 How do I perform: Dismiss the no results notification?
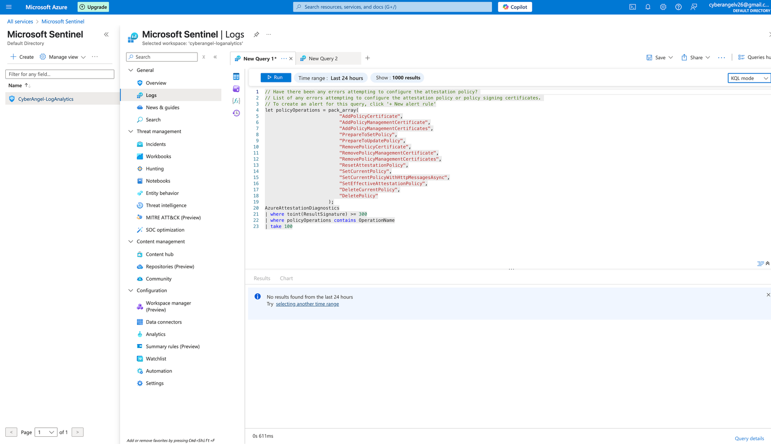pyautogui.click(x=768, y=295)
